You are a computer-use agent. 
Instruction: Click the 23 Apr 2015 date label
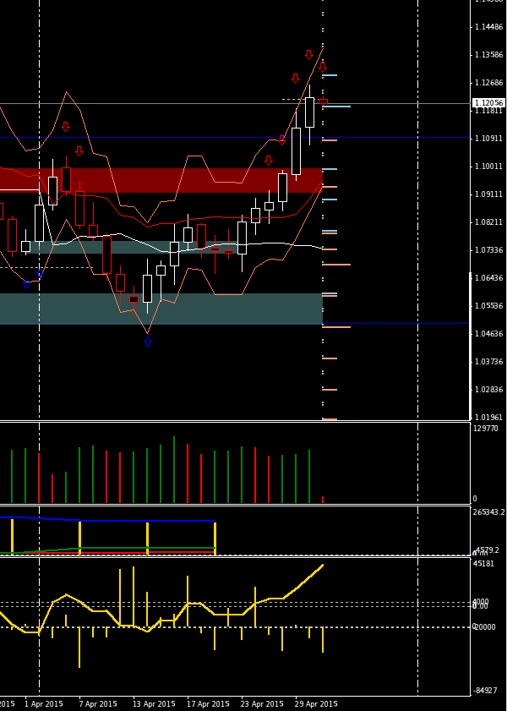pyautogui.click(x=262, y=704)
